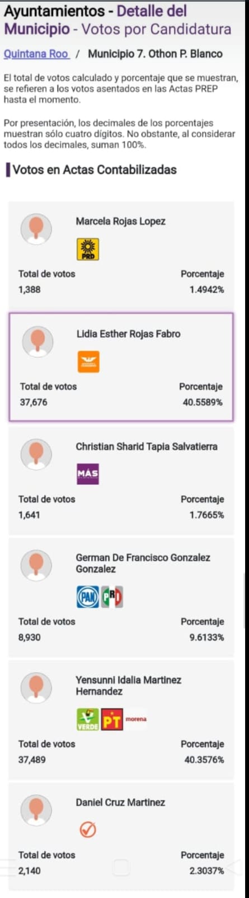Click the purple MÁS party logo

point(88,474)
